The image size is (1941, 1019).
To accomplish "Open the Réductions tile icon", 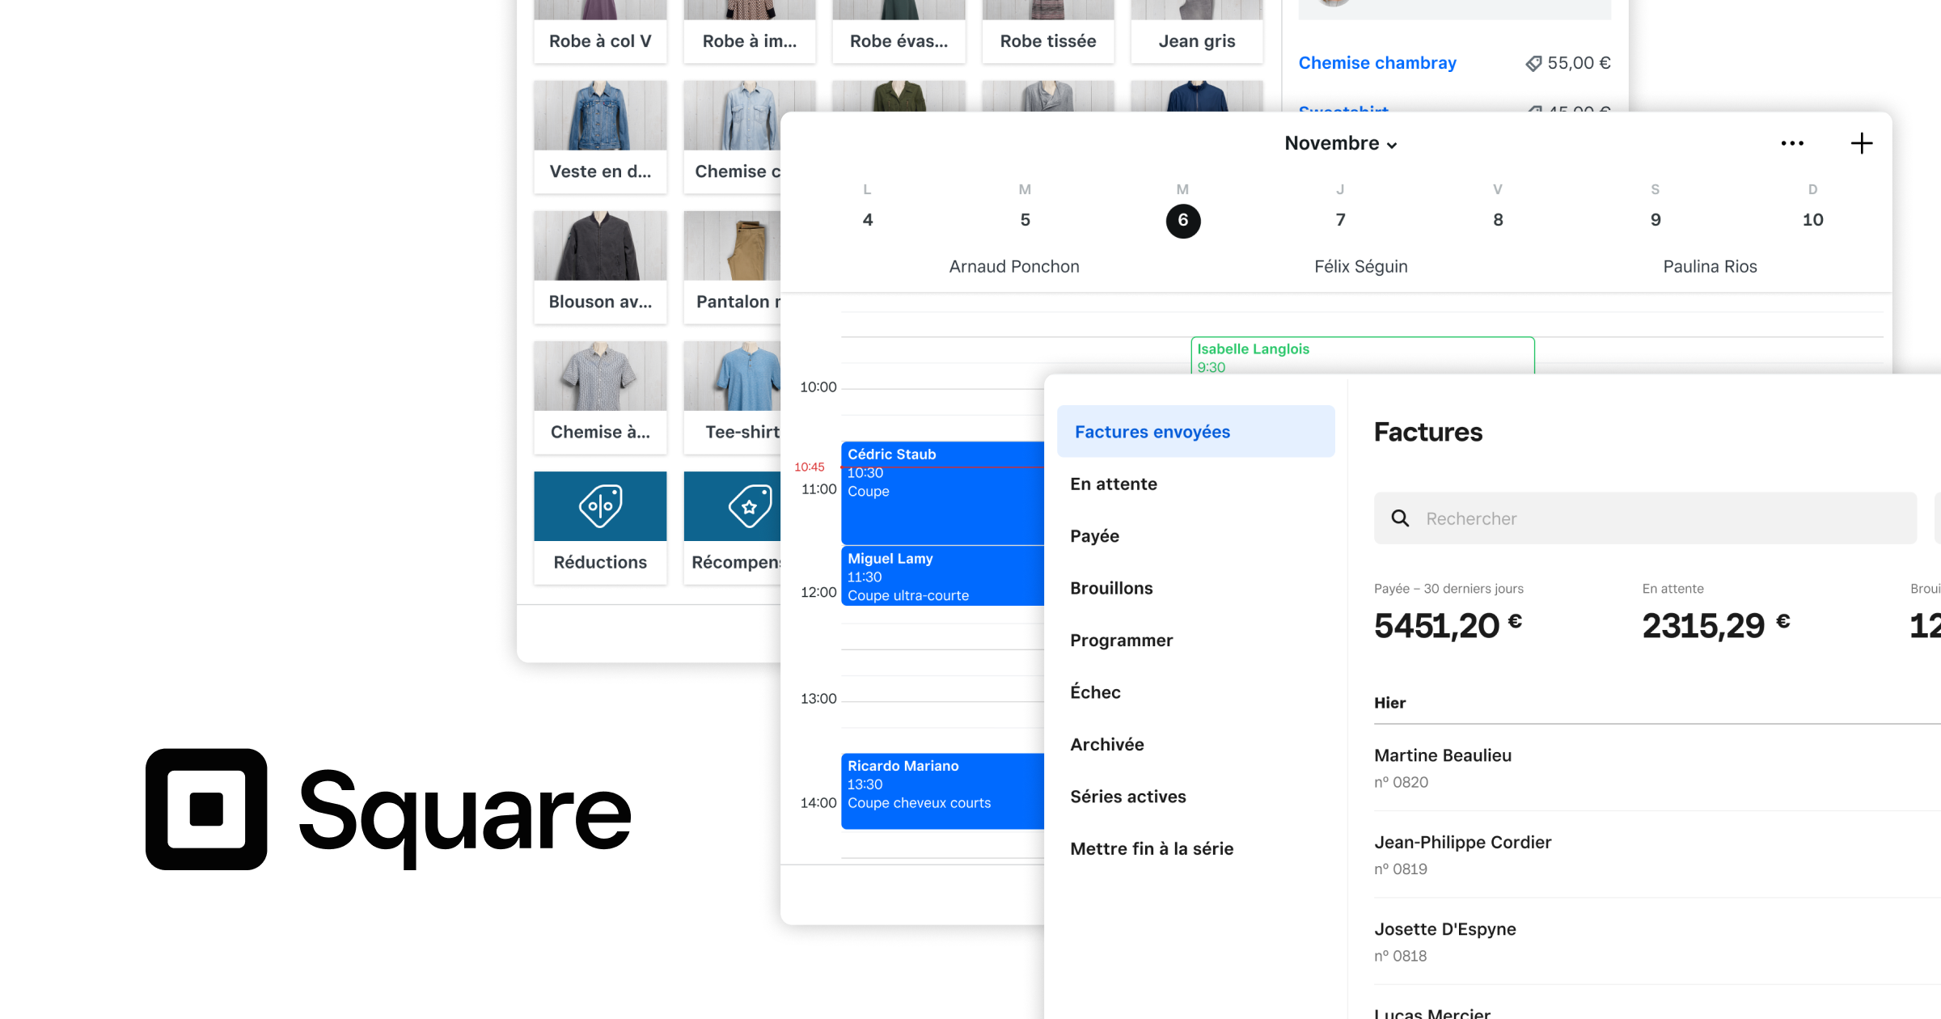I will (x=599, y=505).
